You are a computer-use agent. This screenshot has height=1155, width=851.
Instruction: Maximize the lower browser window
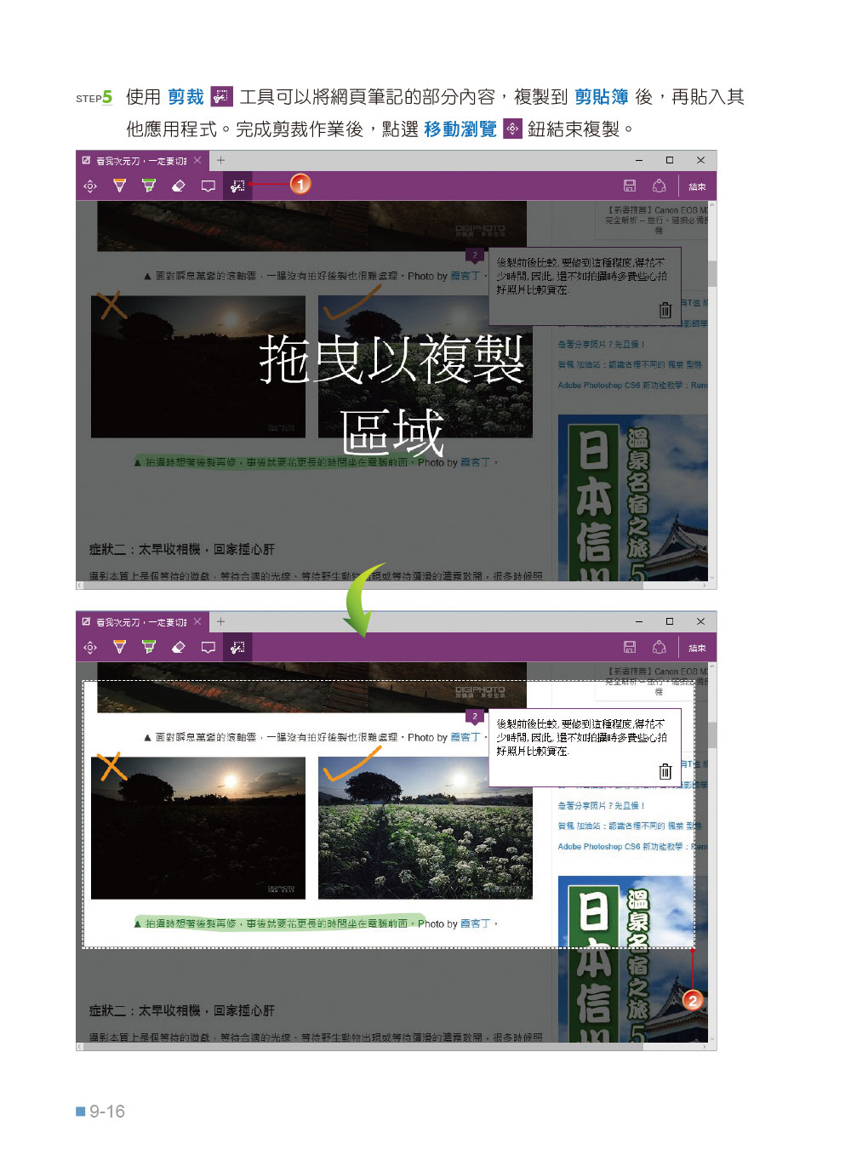pos(670,621)
